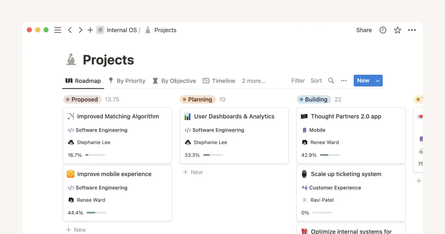This screenshot has height=234, width=445.
Task: Open the sidebar with the hamburger icon
Action: (57, 30)
